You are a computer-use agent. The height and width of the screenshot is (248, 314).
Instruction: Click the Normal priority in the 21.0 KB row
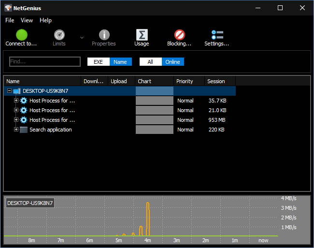point(186,110)
